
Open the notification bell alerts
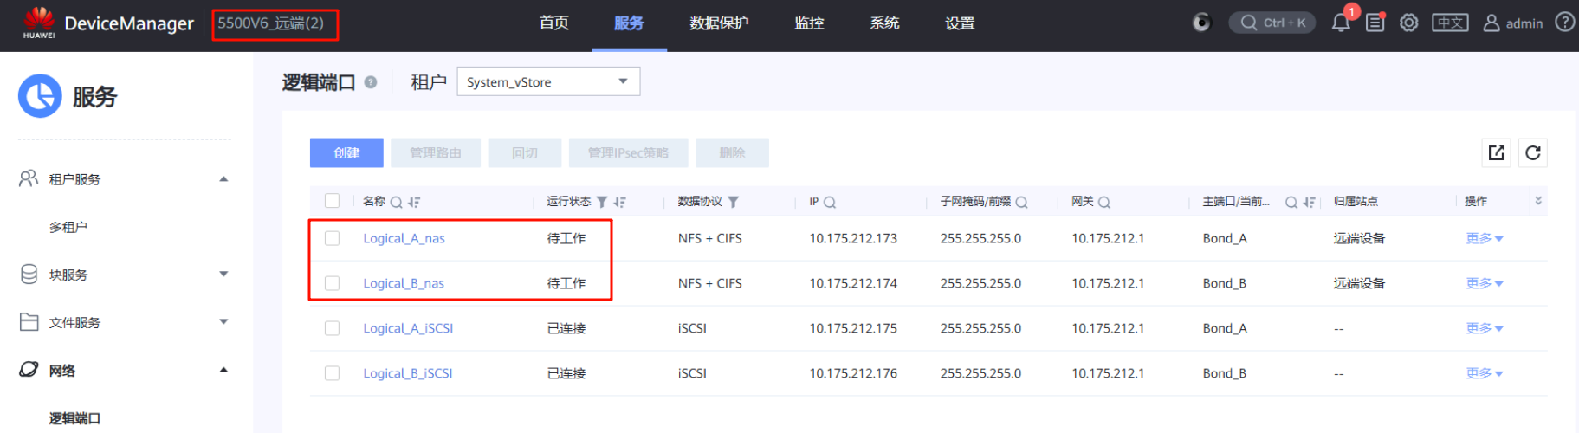pyautogui.click(x=1340, y=23)
